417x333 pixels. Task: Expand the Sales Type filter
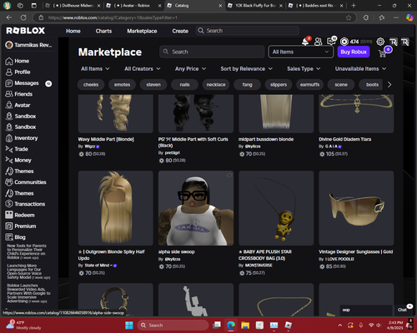(x=304, y=69)
